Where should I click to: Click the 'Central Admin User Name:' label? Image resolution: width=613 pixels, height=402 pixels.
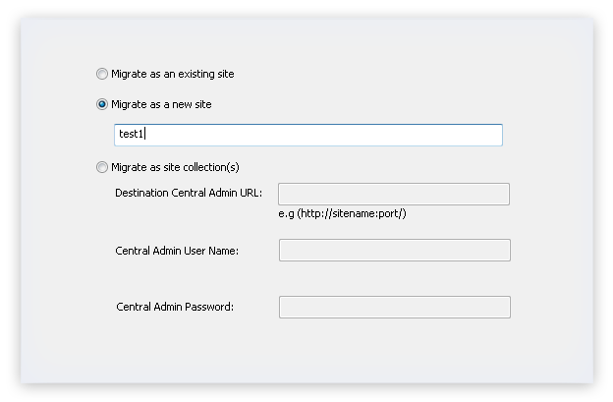point(177,251)
